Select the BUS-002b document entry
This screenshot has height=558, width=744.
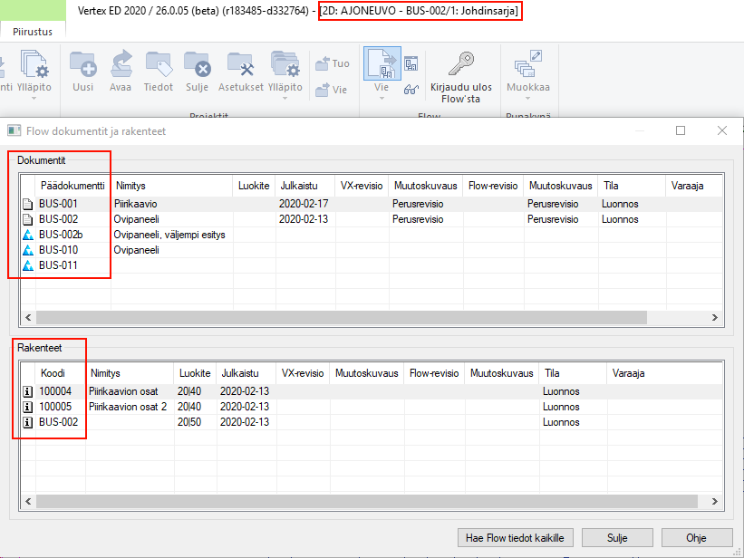click(62, 235)
